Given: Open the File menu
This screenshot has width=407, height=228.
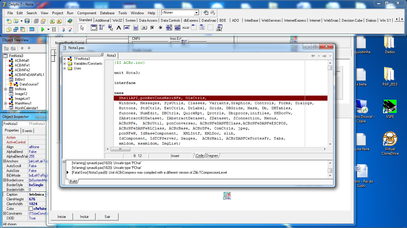Looking at the screenshot, I should 10,13.
